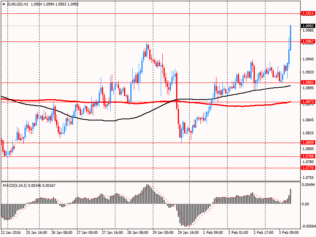
Task: Click the 1.0770 red price level tag
Action: (x=308, y=168)
